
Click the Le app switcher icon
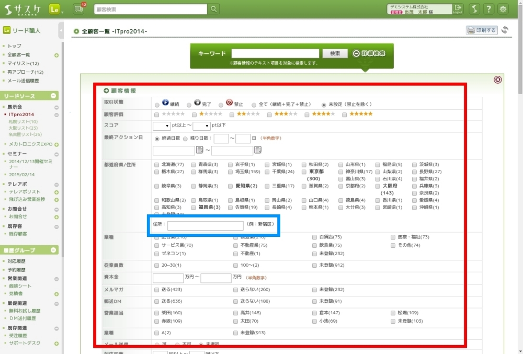pyautogui.click(x=55, y=9)
